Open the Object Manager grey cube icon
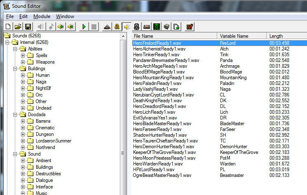The width and height of the screenshot is (307, 195). point(166,27)
